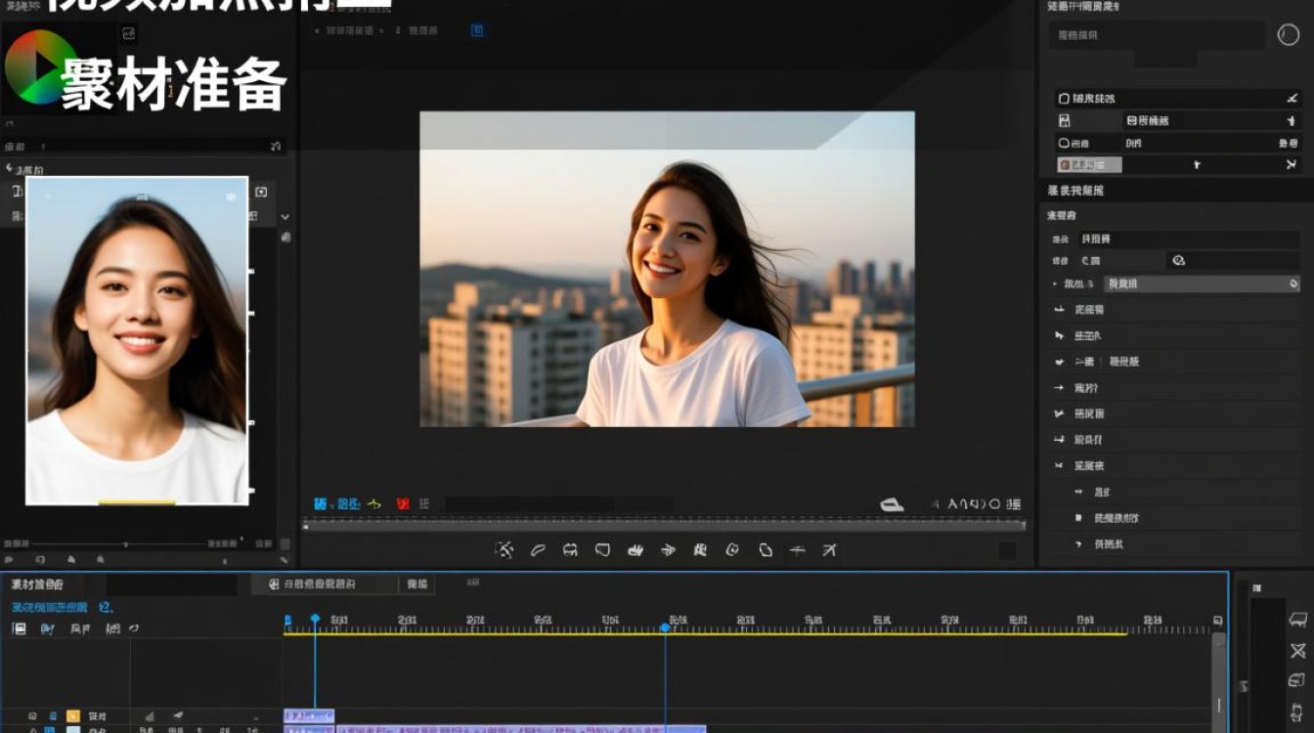Switch to the leftmost timeline panel tab

pos(37,584)
